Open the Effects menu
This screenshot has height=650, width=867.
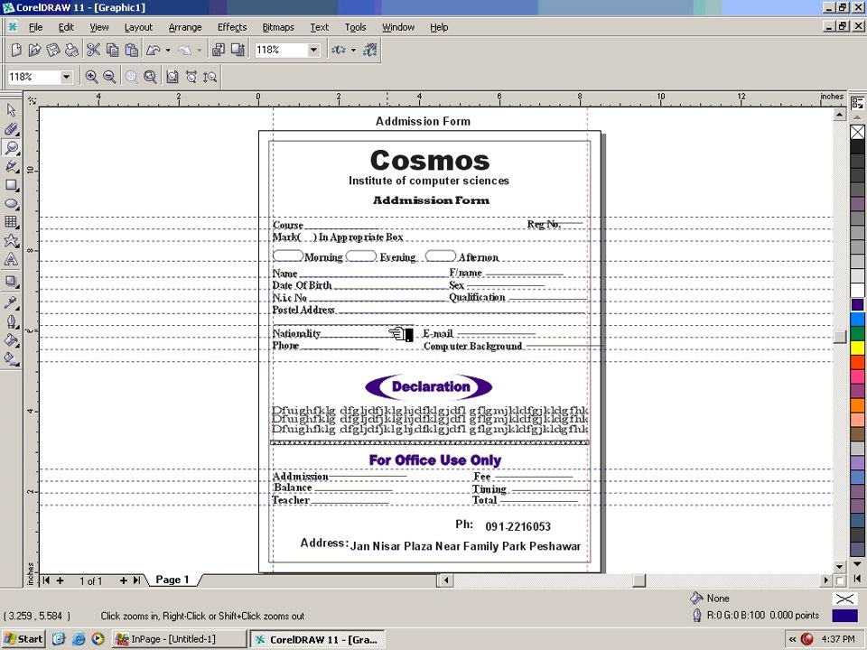click(x=232, y=27)
